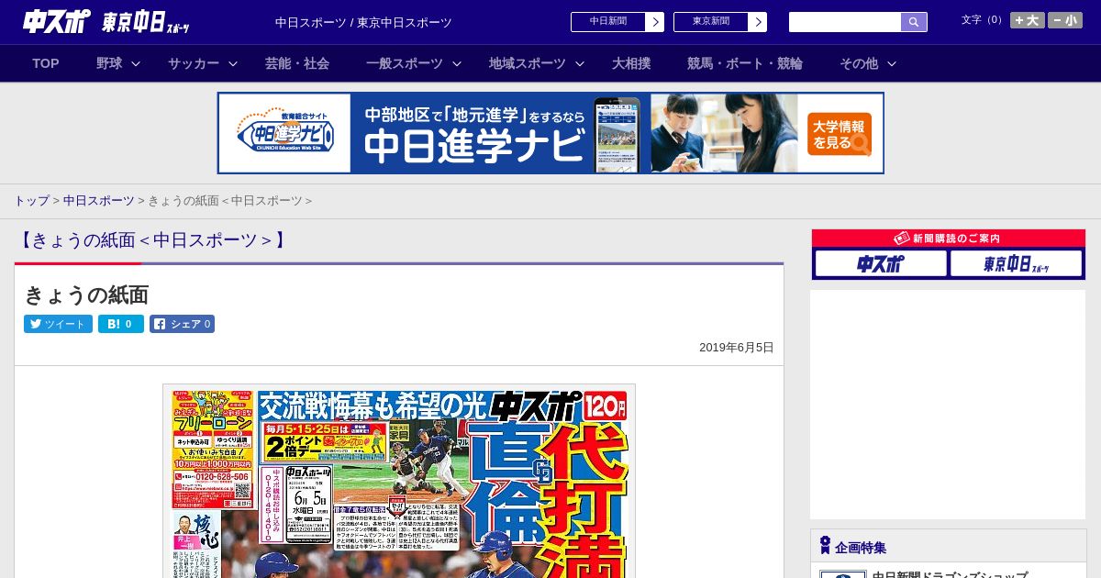
Task: Click arrow next to 中日新聞 button
Action: pyautogui.click(x=655, y=22)
